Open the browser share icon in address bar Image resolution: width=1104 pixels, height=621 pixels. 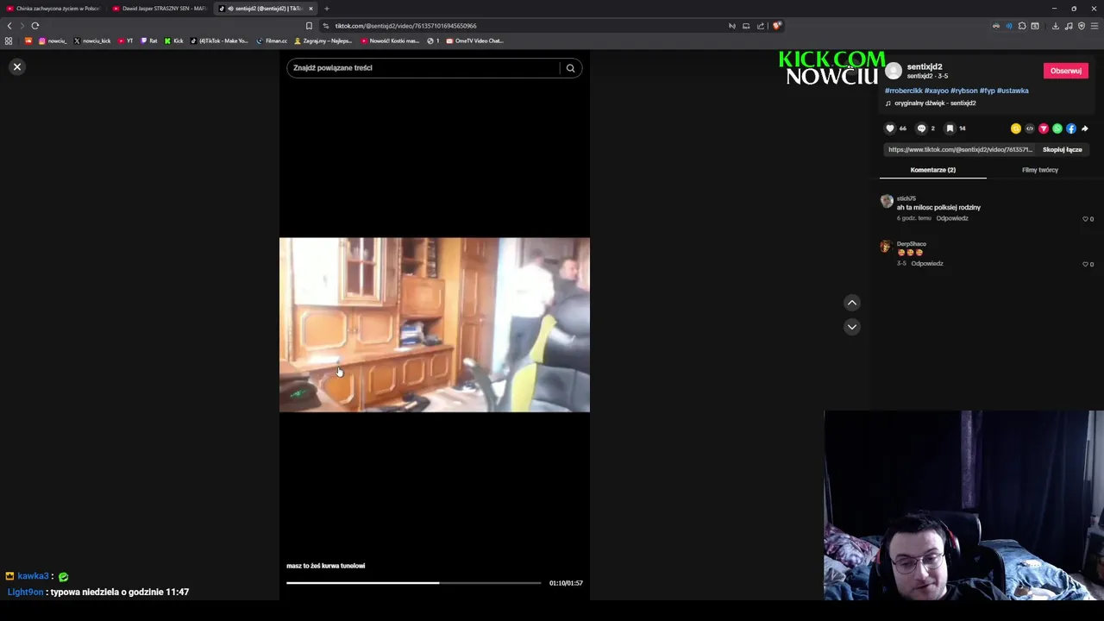761,26
